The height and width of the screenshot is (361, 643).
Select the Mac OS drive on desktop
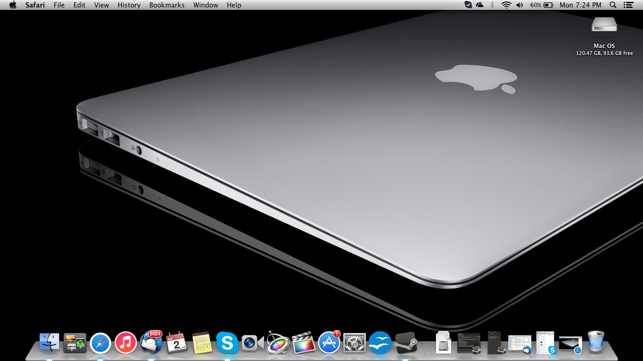click(604, 24)
